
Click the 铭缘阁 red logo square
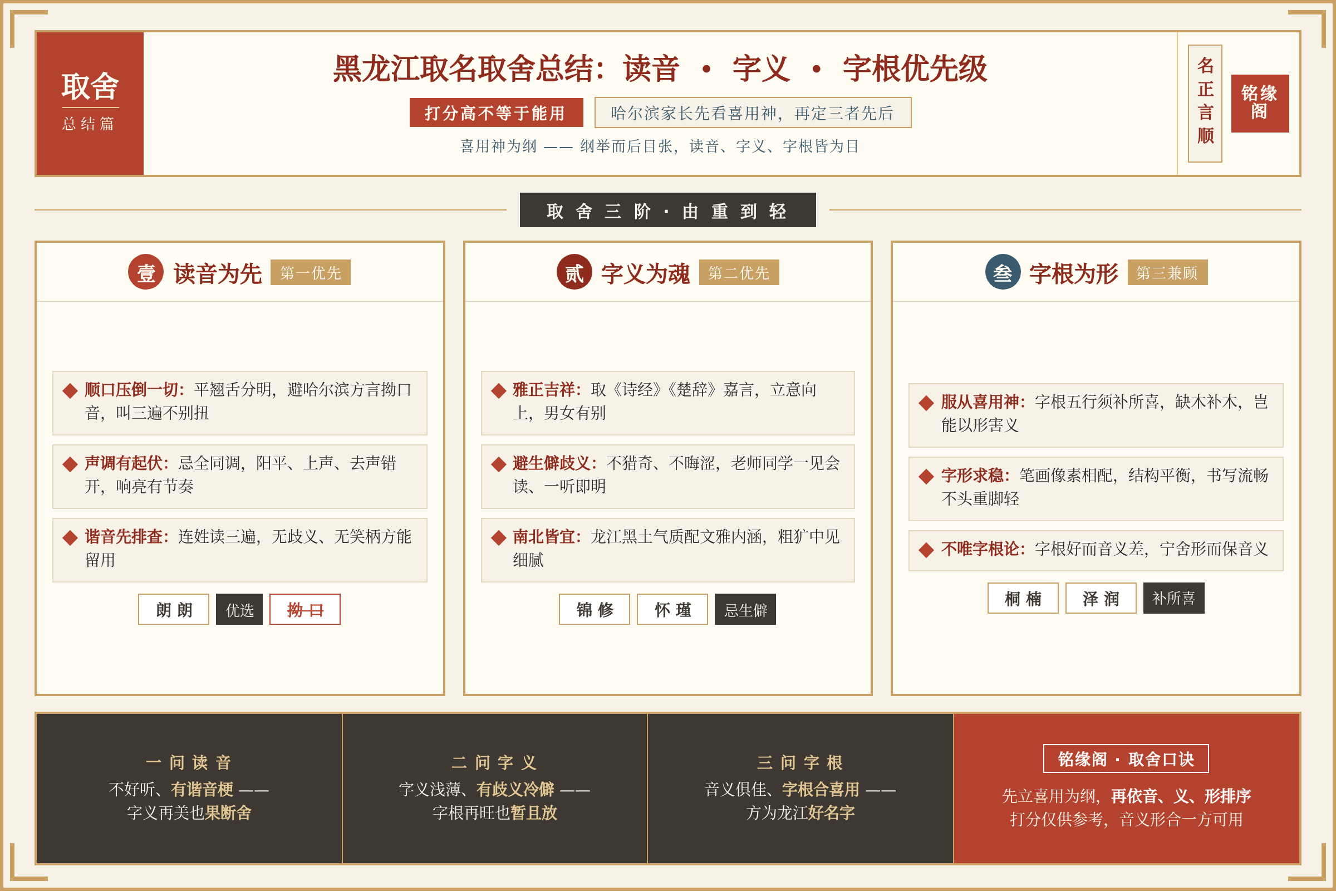1259,104
